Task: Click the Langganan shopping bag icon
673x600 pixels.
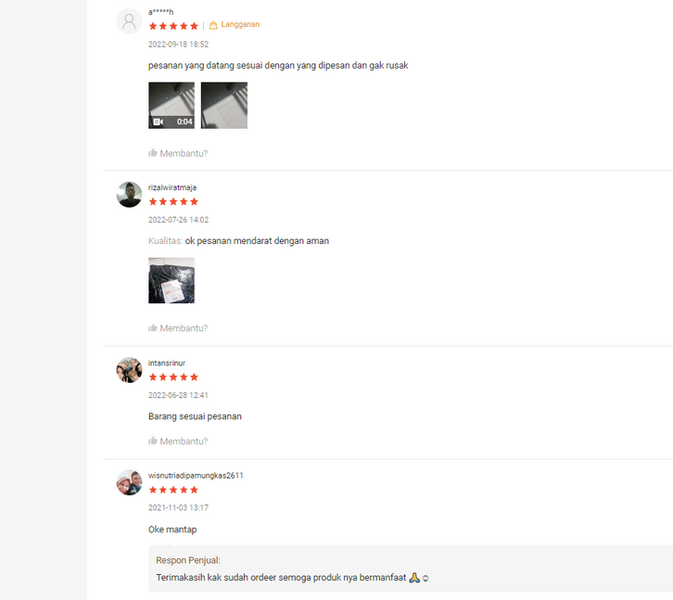Action: 213,25
